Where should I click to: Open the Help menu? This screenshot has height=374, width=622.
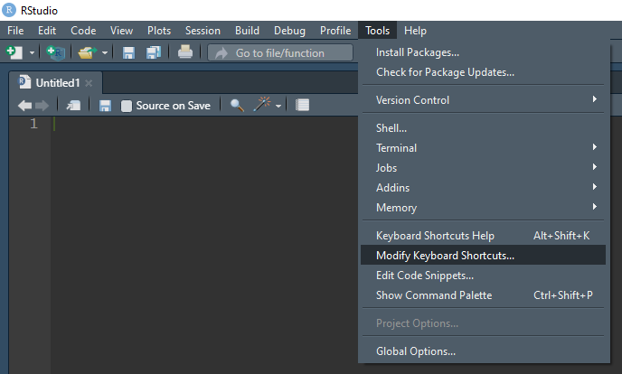pyautogui.click(x=415, y=31)
